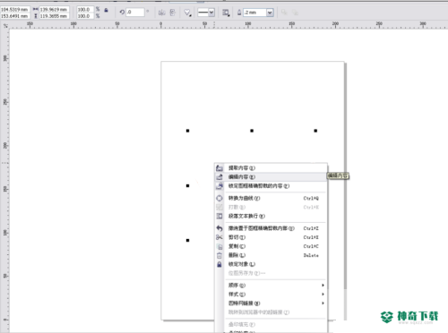Click the undo arrow icon in menu
Viewport: 448px width, 333px height.
click(220, 228)
